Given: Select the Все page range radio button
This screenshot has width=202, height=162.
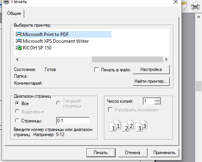Looking at the screenshot, I should 17,103.
